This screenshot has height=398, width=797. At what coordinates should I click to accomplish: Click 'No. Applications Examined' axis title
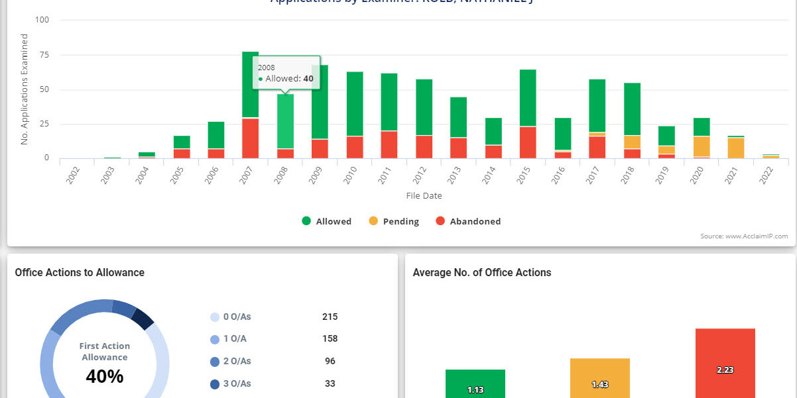[x=25, y=89]
